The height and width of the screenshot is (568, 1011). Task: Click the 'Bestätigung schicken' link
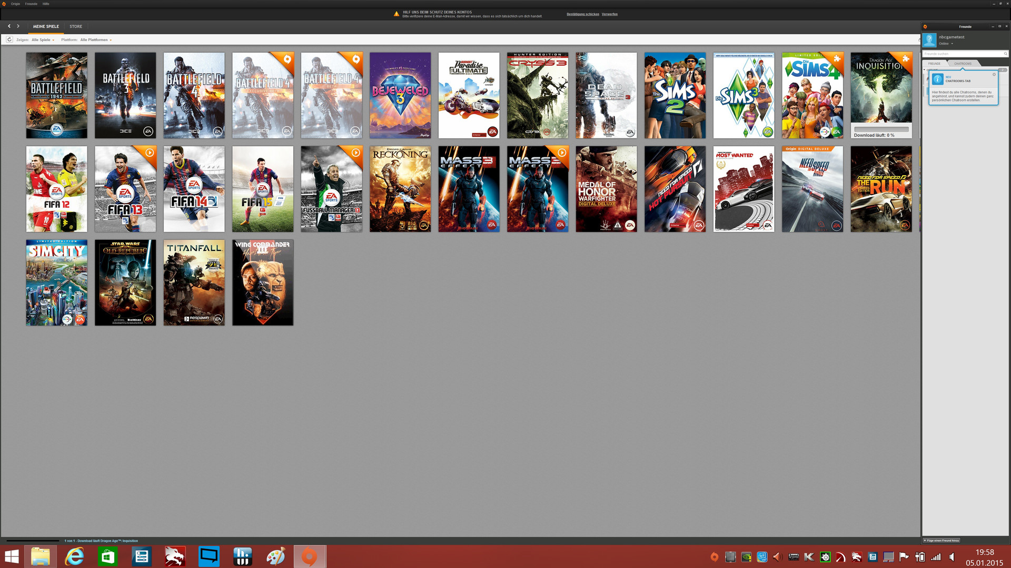click(582, 14)
